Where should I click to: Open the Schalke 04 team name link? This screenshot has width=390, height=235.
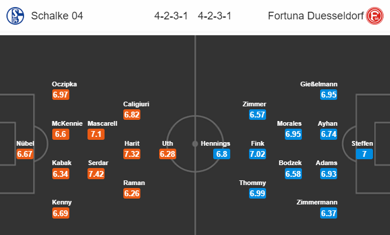click(57, 16)
